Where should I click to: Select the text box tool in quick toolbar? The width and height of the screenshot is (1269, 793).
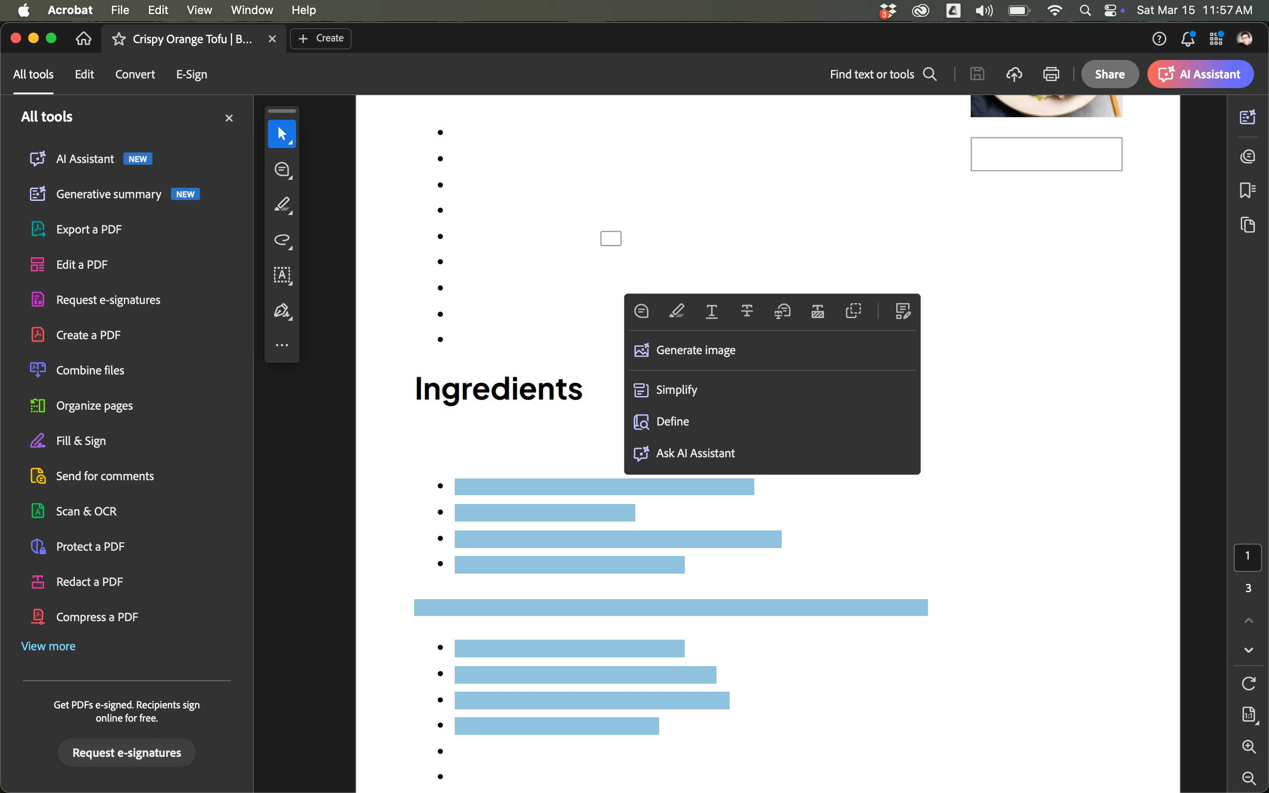(x=282, y=275)
